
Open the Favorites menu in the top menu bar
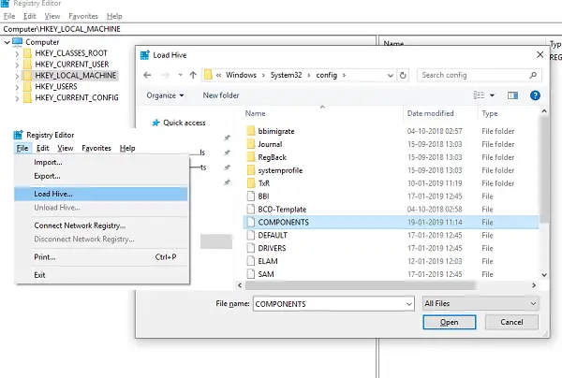(83, 16)
